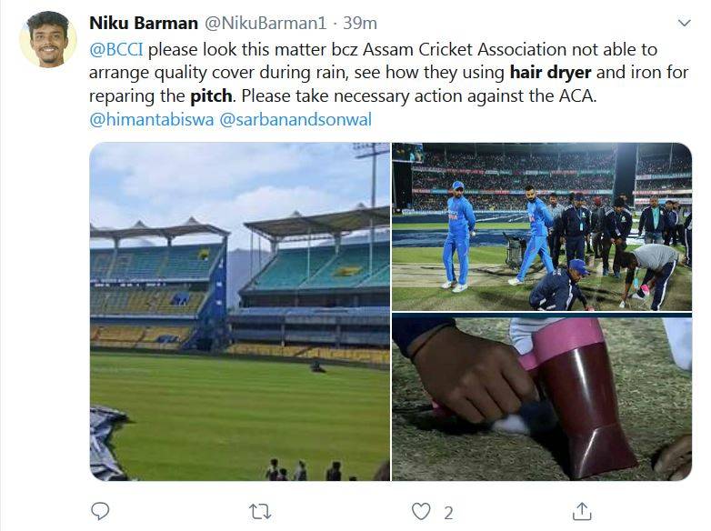Click the share tweet upload icon

[x=583, y=512]
